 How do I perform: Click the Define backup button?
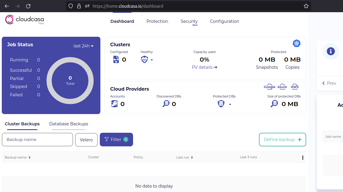click(282, 140)
